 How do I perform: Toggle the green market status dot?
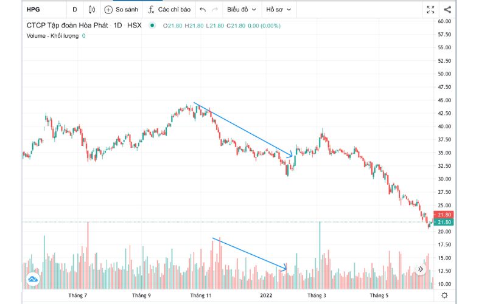[x=152, y=26]
